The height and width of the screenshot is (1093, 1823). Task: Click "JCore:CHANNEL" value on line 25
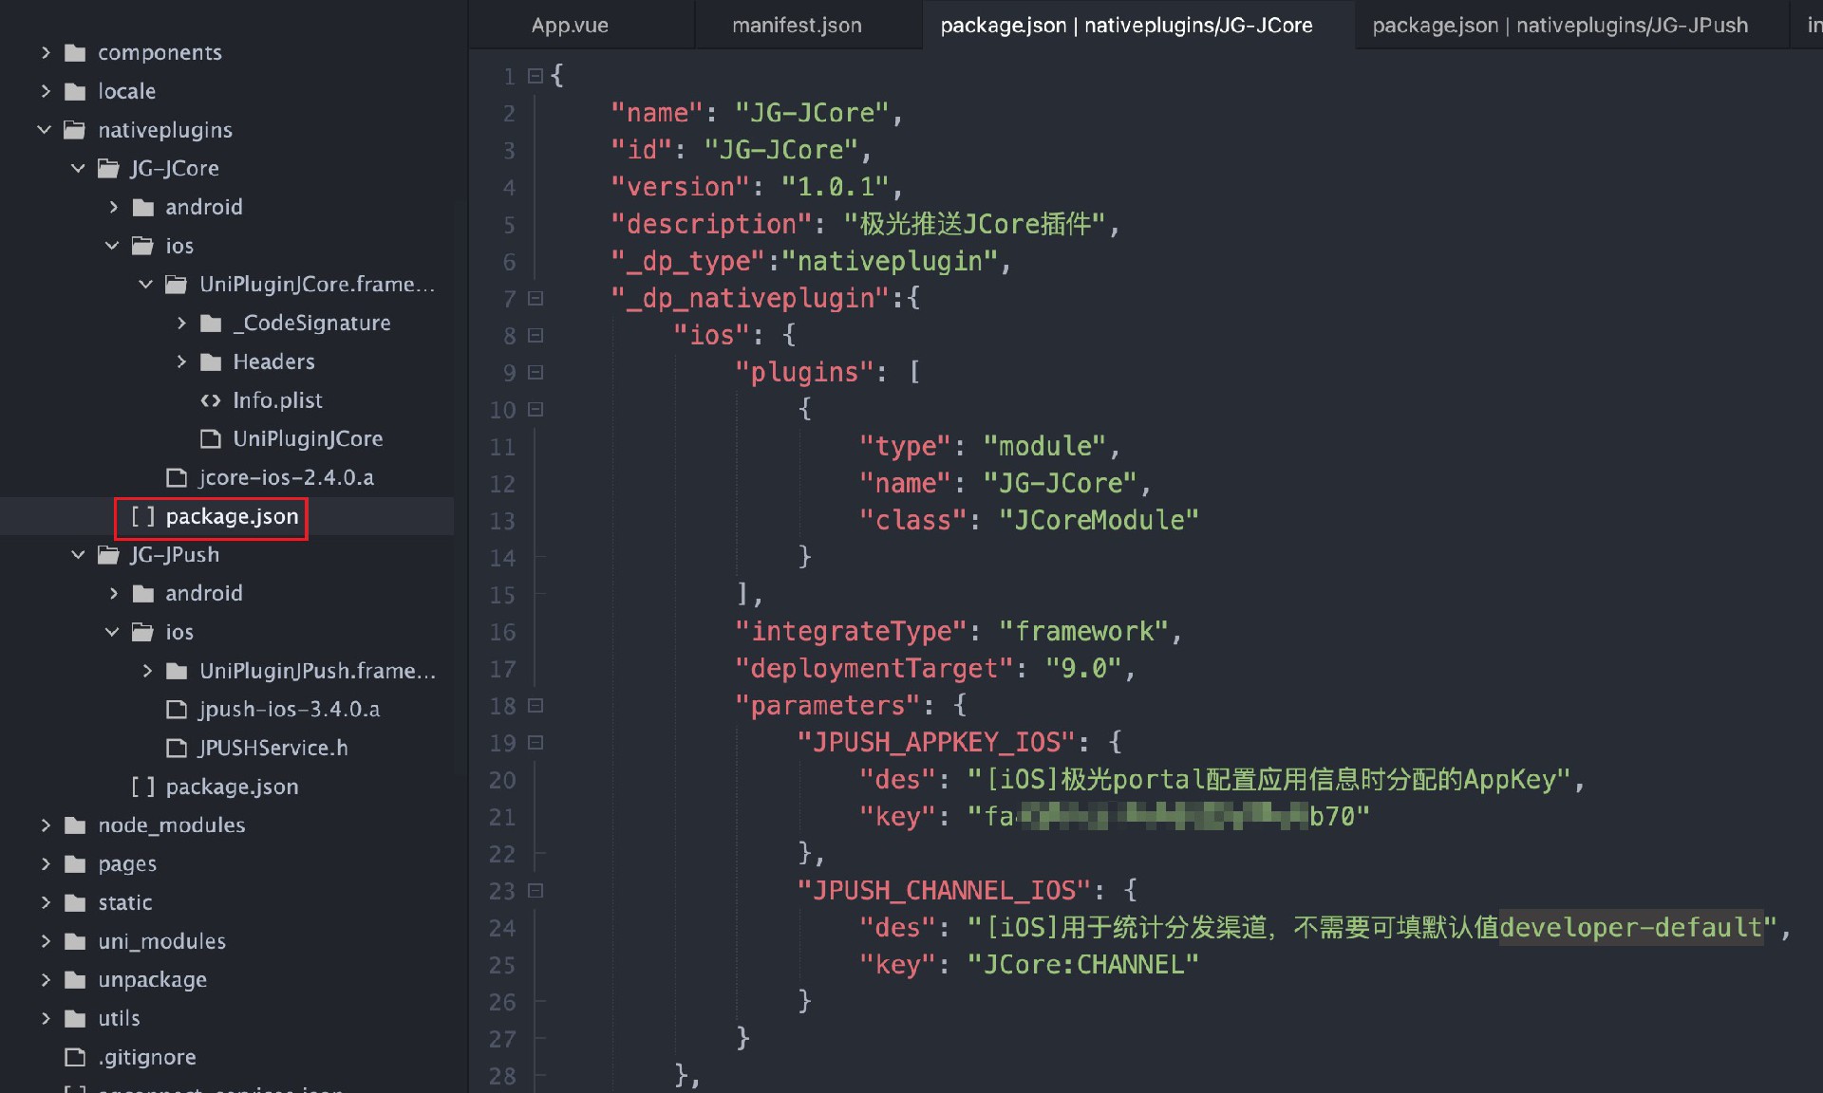tap(1083, 964)
